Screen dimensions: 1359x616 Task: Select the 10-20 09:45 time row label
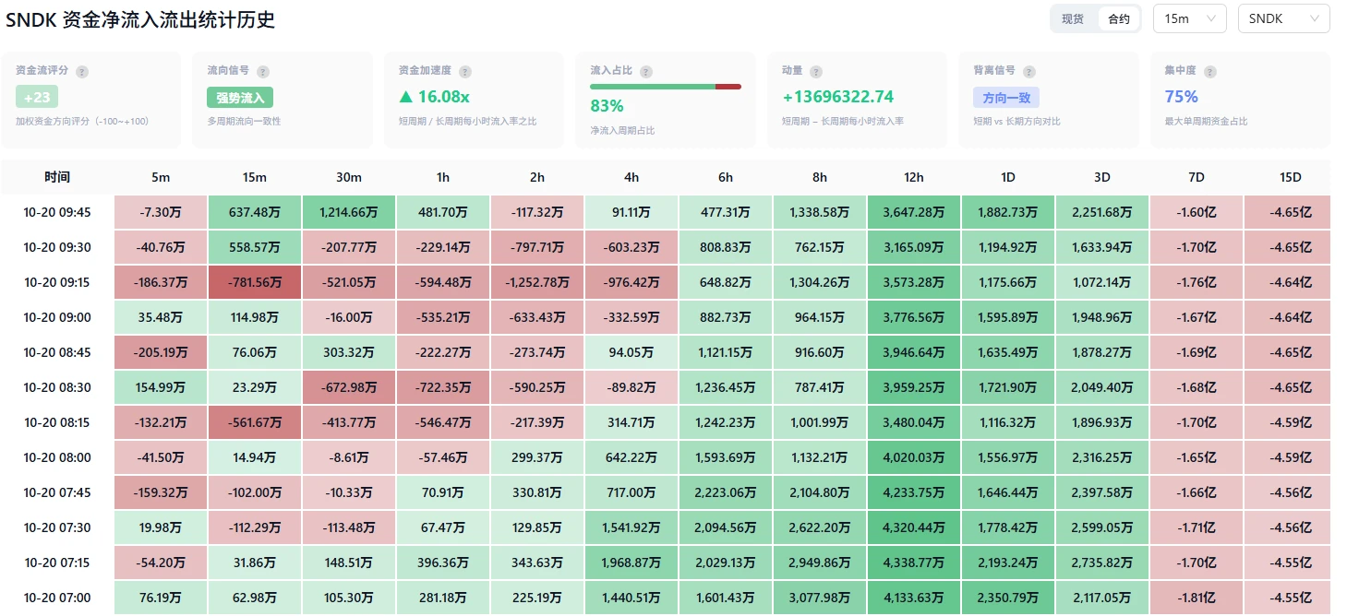[x=57, y=212]
